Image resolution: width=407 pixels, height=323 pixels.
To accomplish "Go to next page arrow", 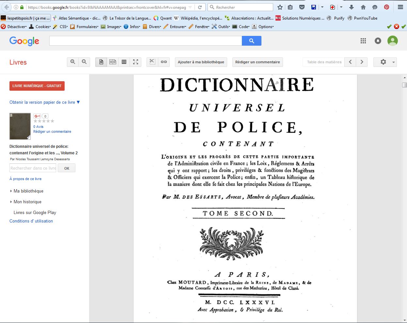I will click(362, 62).
